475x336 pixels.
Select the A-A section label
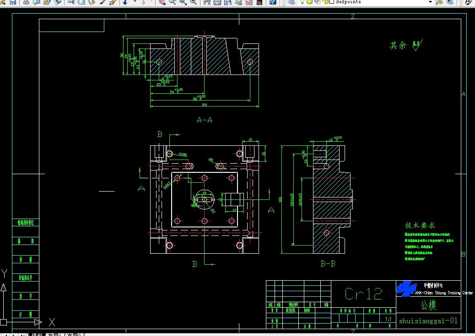(x=205, y=120)
